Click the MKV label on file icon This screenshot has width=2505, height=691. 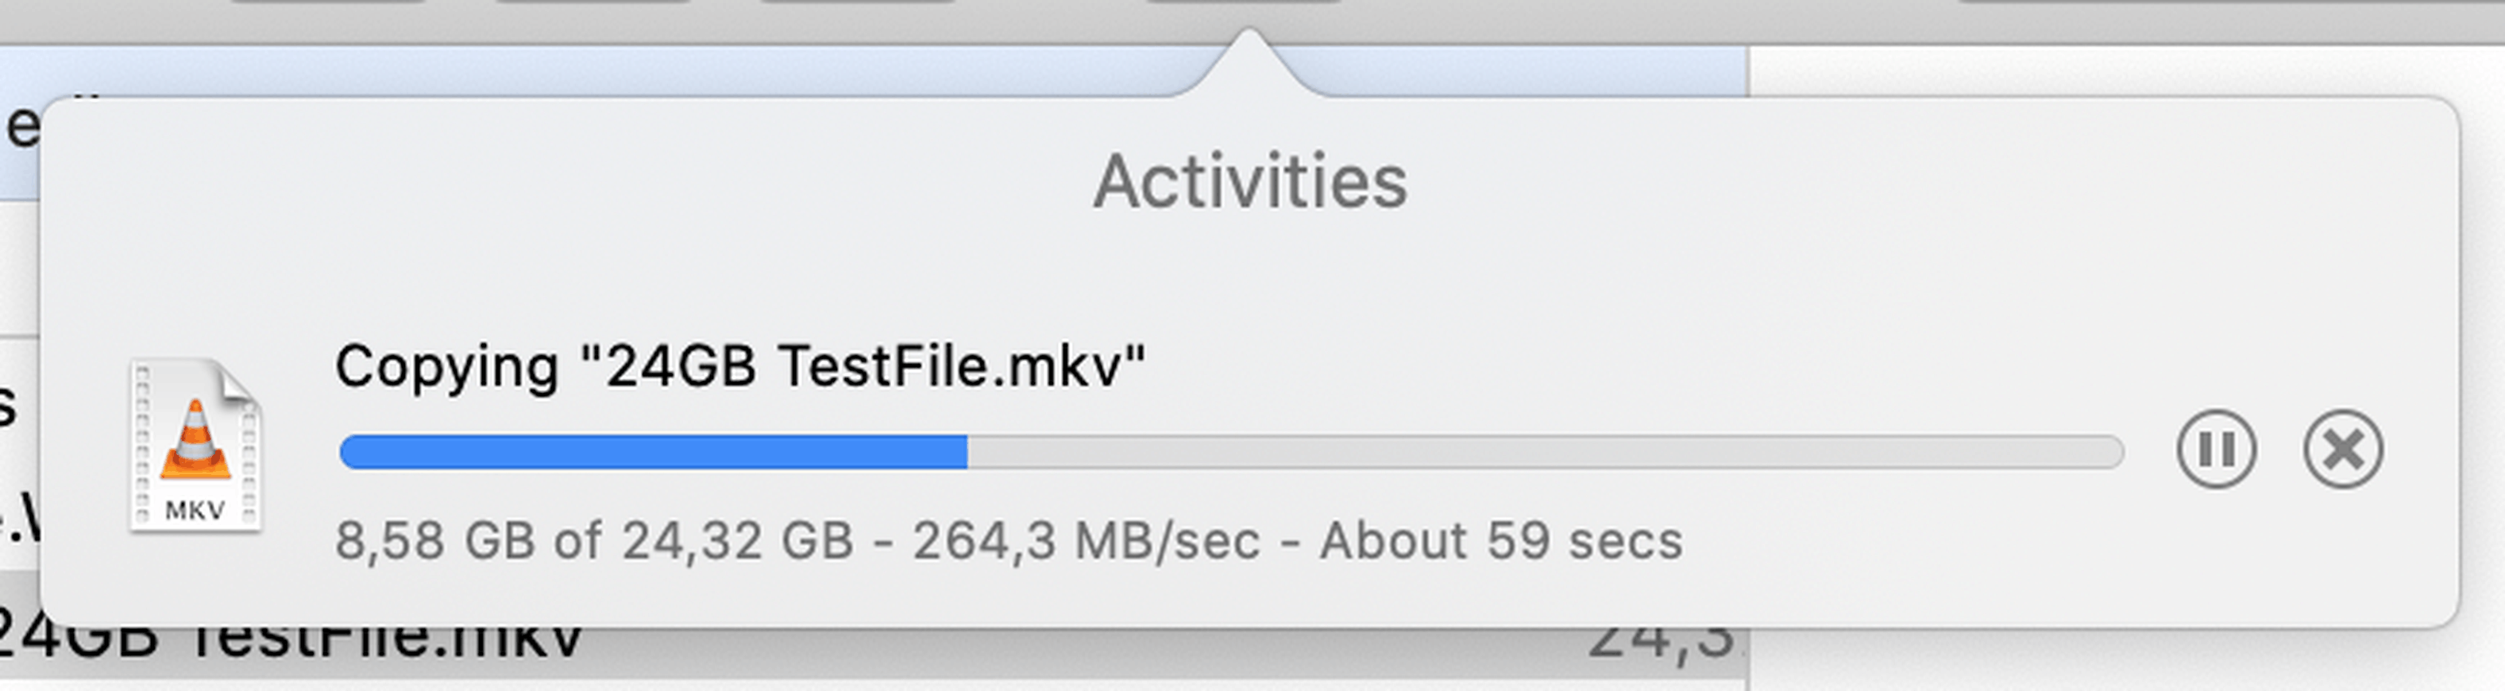tap(195, 510)
